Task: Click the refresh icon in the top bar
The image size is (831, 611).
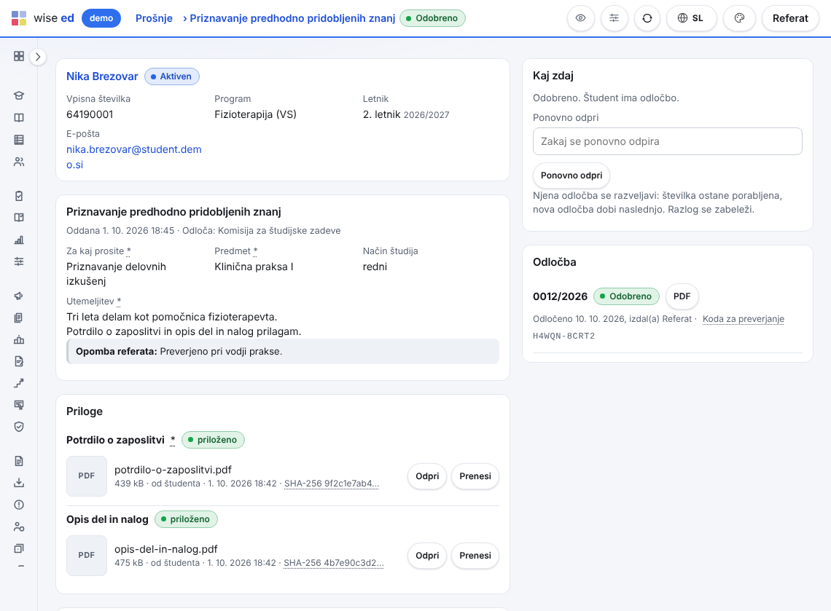Action: (x=647, y=18)
